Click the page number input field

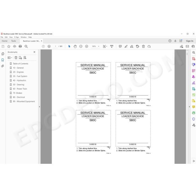click(55, 46)
